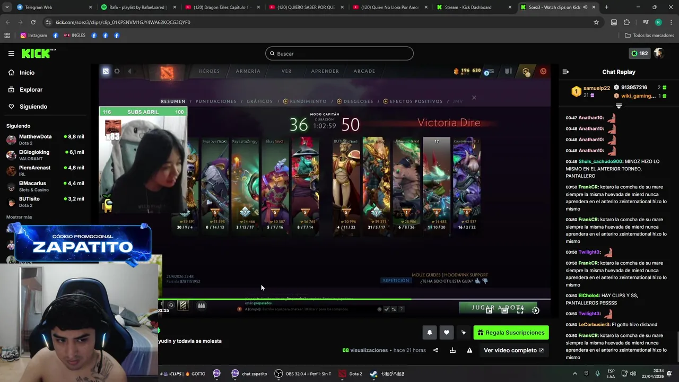Click Regala Suscripciones button
Screen dimensions: 679x382
[511, 333]
